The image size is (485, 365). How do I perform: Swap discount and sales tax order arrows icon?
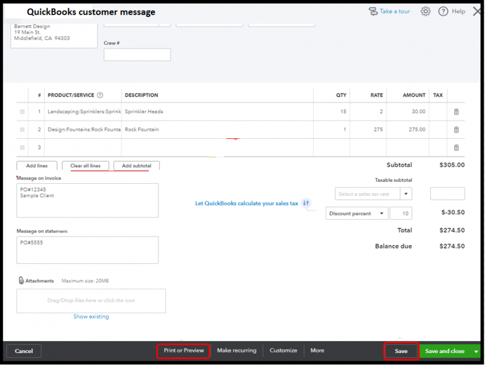click(306, 203)
